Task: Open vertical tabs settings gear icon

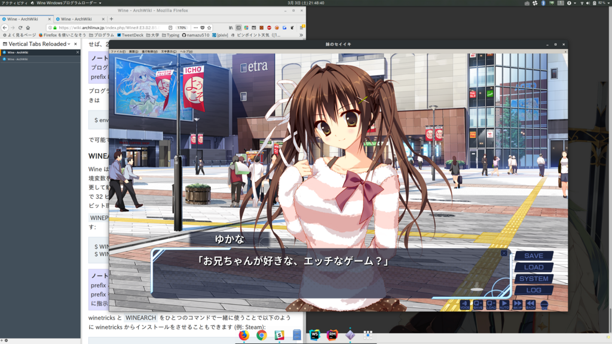Action: [x=6, y=340]
